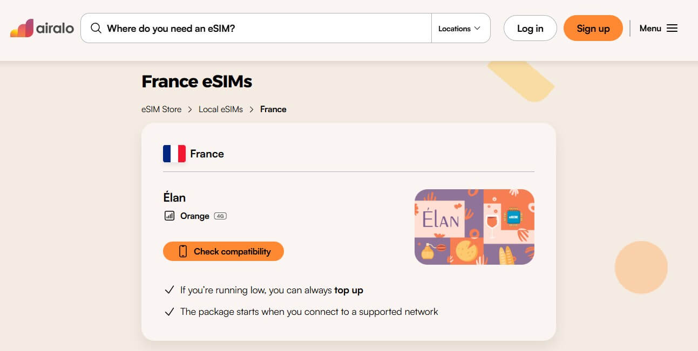
Task: Click the Airalo logo
Action: click(x=42, y=28)
